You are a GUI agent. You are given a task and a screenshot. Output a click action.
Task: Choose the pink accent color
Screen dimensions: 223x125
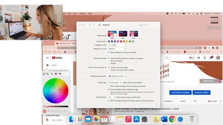point(118,41)
